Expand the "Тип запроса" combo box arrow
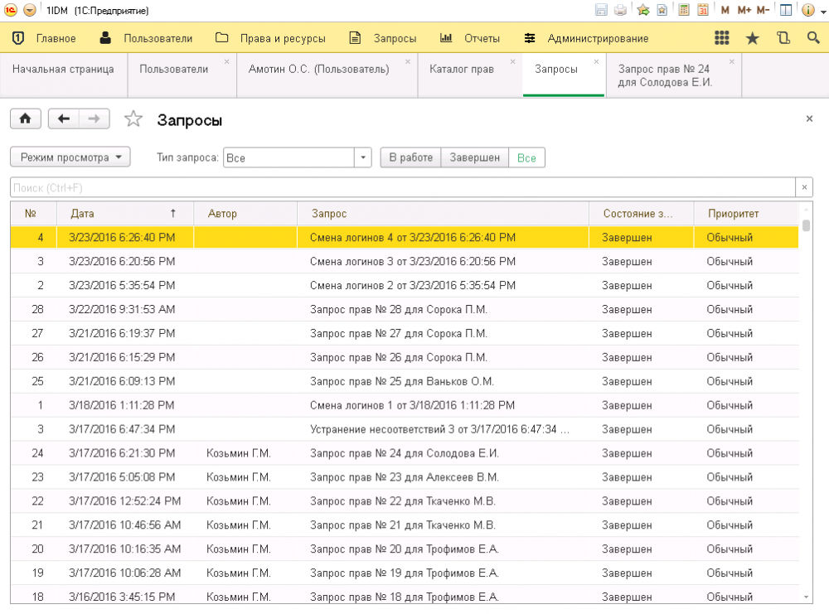Viewport: 829px width, 614px height. pyautogui.click(x=363, y=157)
